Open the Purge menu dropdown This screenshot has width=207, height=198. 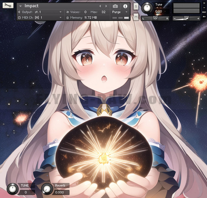126,12
